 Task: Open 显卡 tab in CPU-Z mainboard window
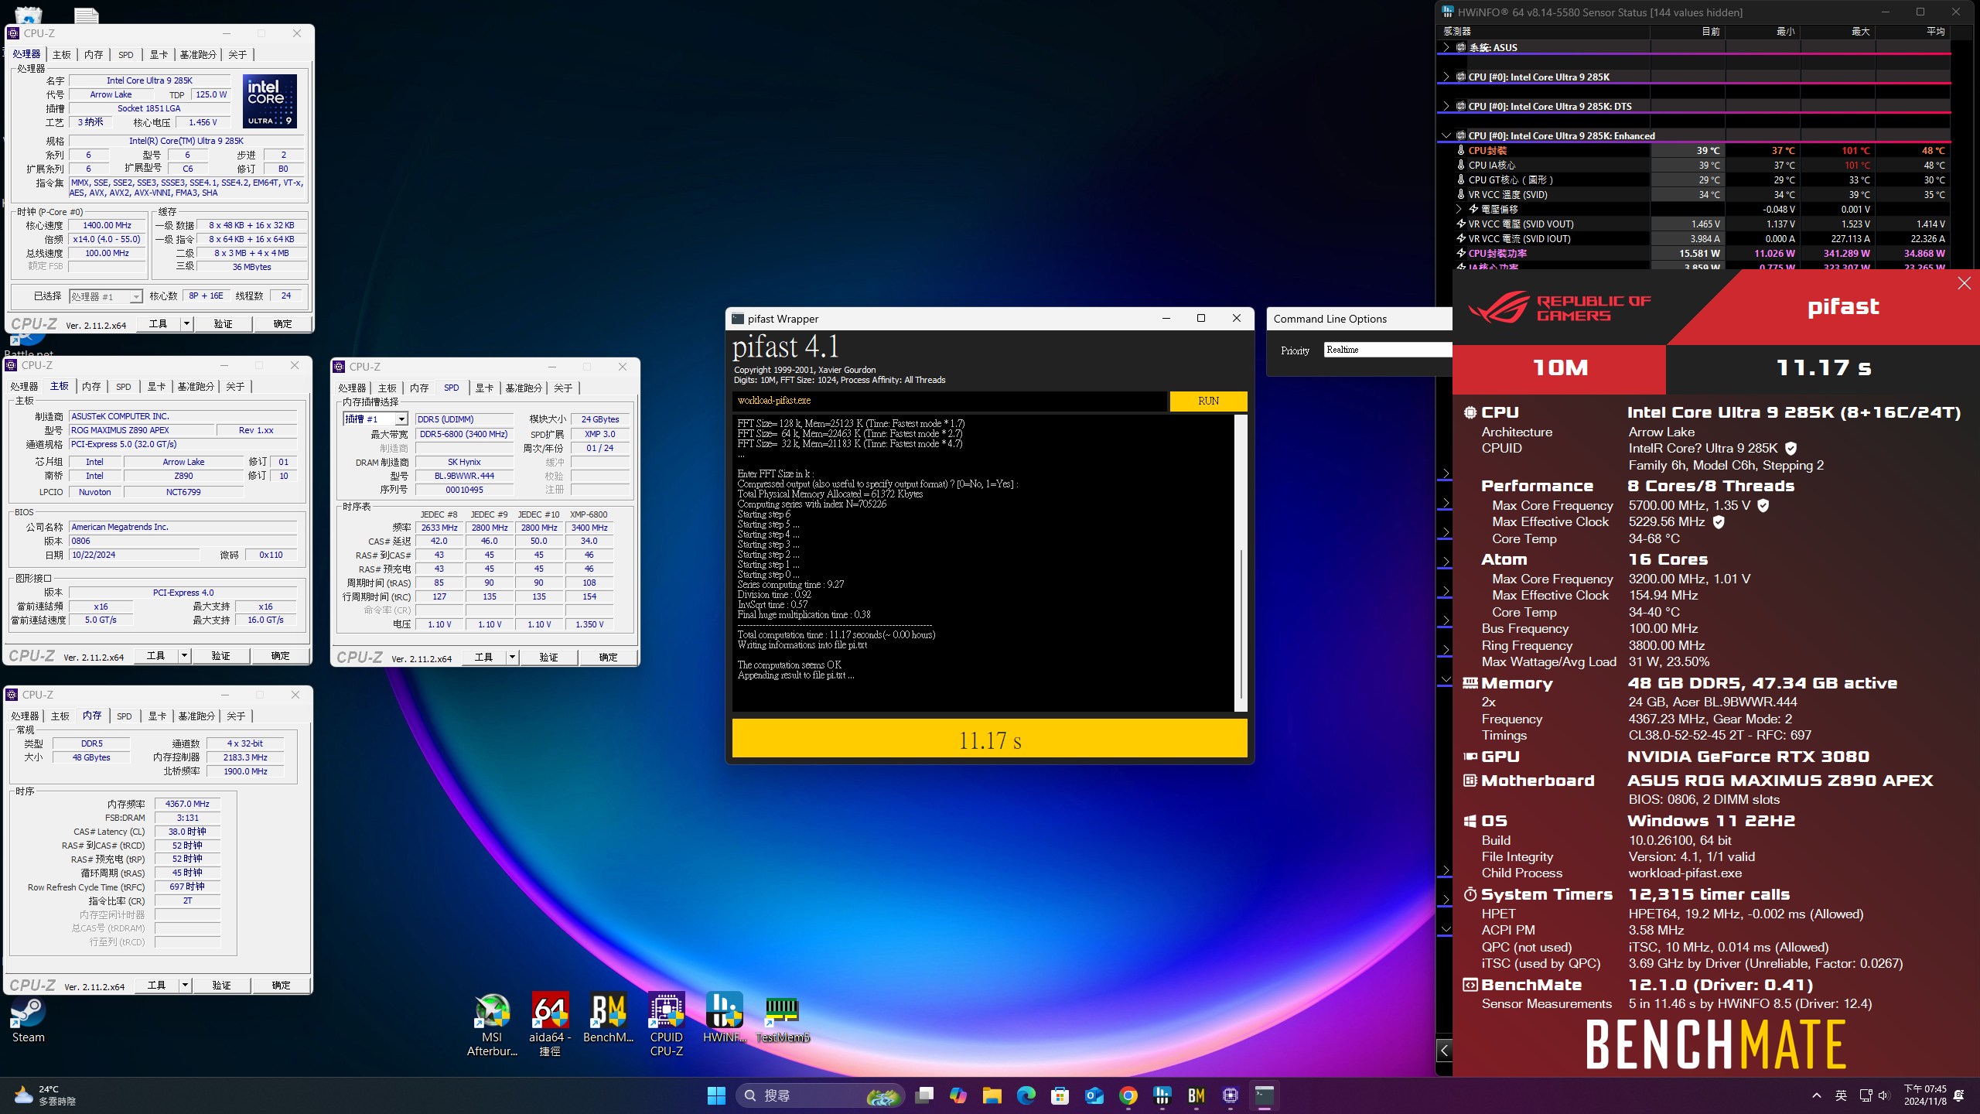click(156, 387)
